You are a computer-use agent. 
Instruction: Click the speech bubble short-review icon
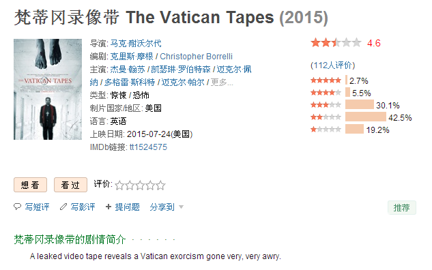[x=17, y=207]
